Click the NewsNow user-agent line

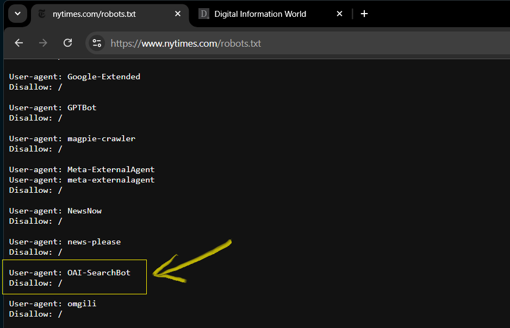(x=55, y=211)
